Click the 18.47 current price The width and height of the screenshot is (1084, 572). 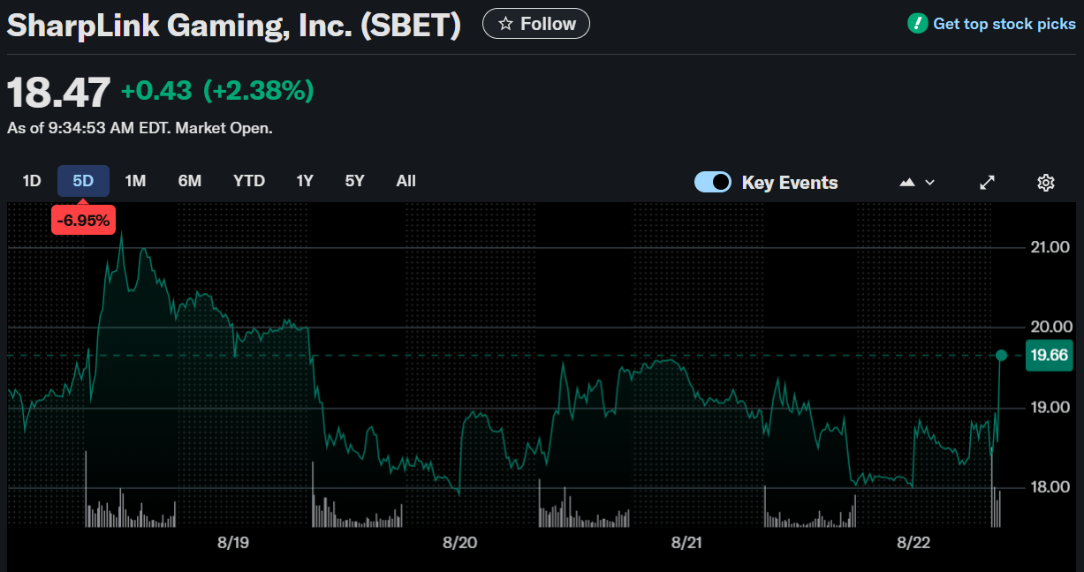pyautogui.click(x=59, y=93)
